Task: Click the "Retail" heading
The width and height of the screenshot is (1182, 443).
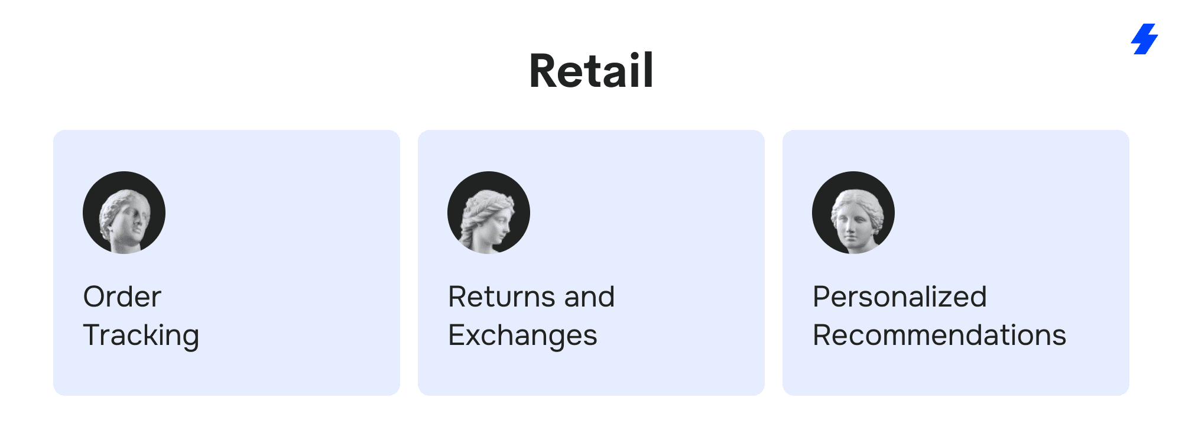Action: point(591,71)
